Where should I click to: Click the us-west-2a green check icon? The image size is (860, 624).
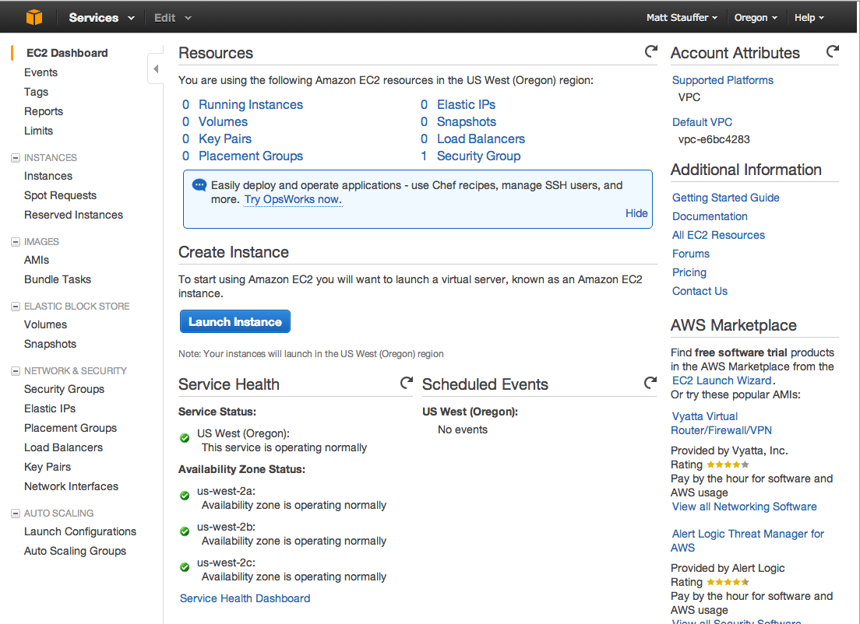click(185, 496)
